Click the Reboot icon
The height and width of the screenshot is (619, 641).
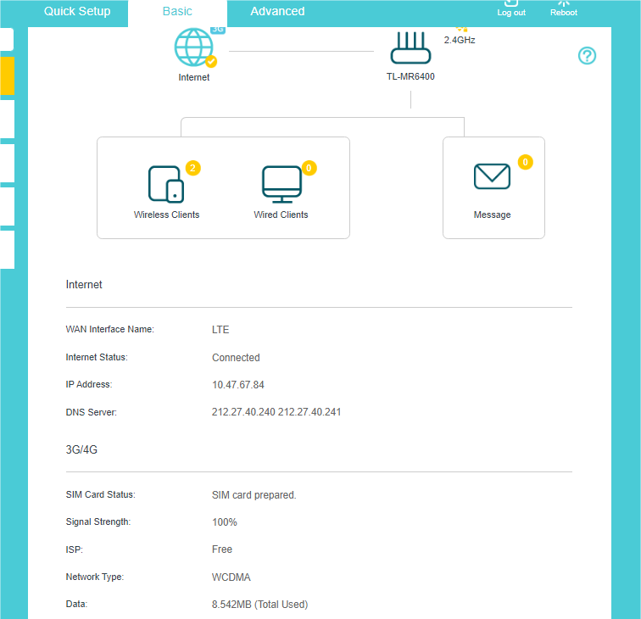click(564, 7)
